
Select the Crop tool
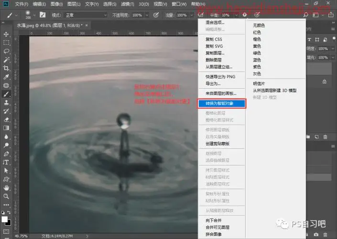[6, 68]
